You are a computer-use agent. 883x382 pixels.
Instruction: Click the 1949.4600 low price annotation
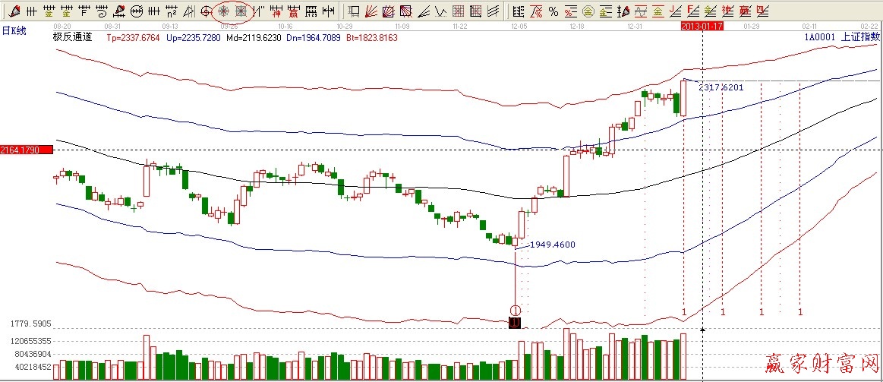[552, 245]
